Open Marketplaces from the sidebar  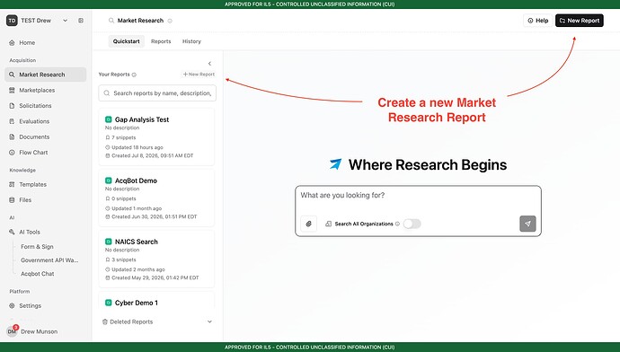46,91
